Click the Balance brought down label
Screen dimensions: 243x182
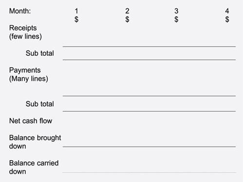(35, 142)
